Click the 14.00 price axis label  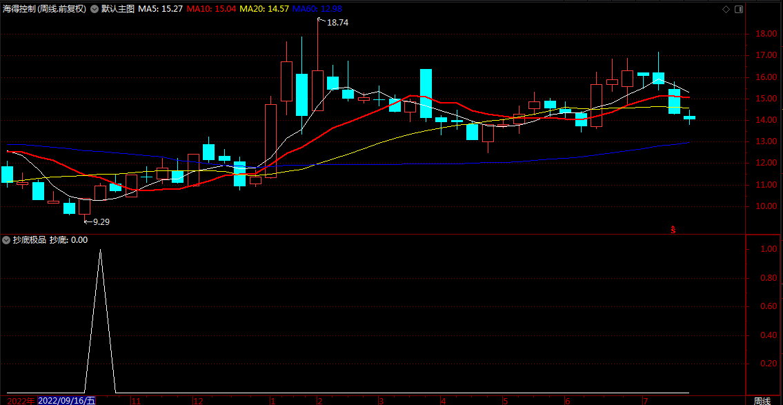tap(766, 120)
